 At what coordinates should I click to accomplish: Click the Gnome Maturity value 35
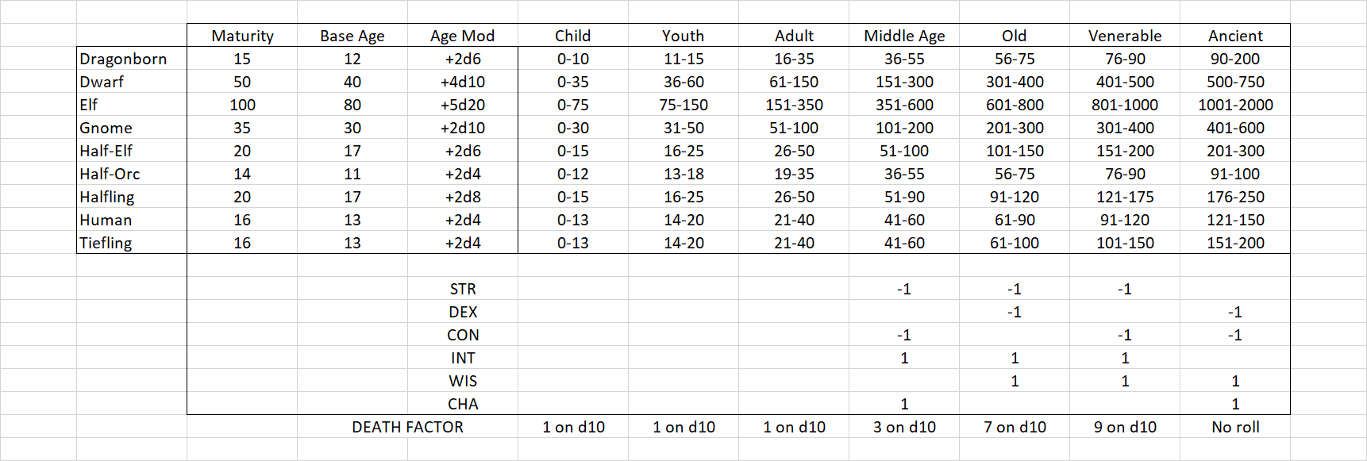click(x=242, y=128)
